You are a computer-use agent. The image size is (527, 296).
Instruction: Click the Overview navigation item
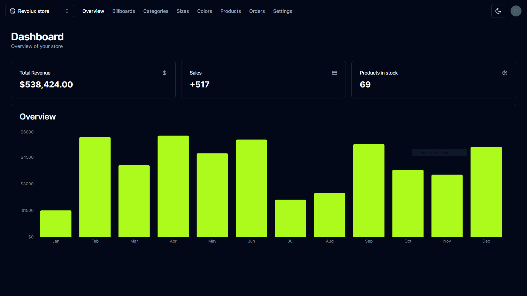93,11
